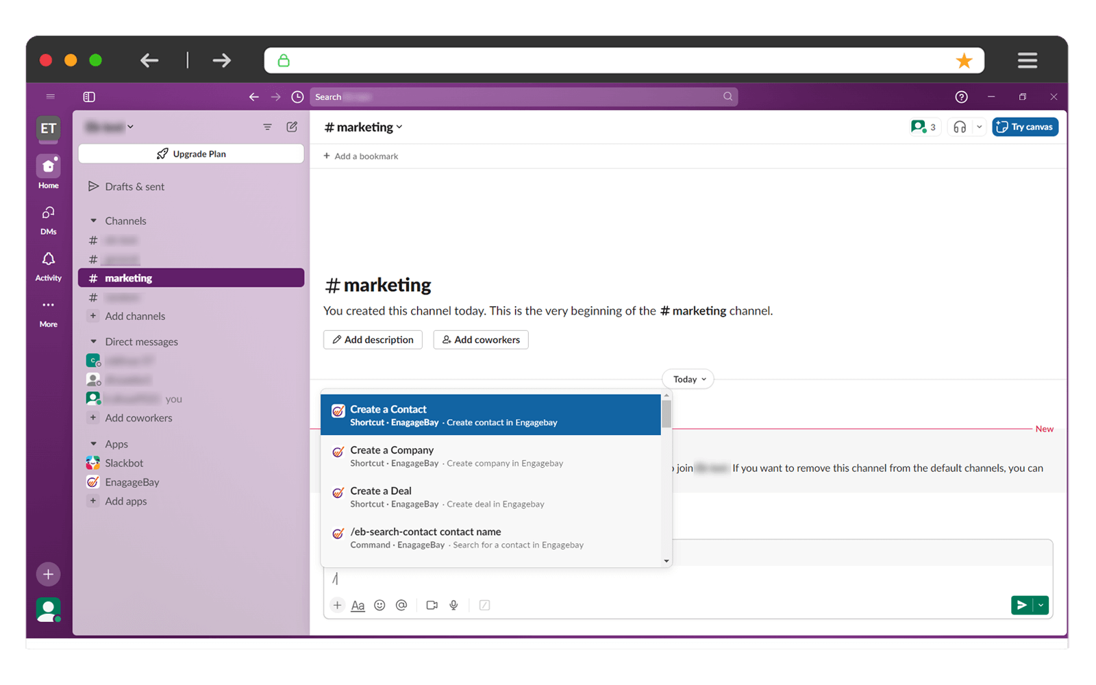Screen dimensions: 1096x685
Task: Click the browser back arrow
Action: pyautogui.click(x=149, y=60)
